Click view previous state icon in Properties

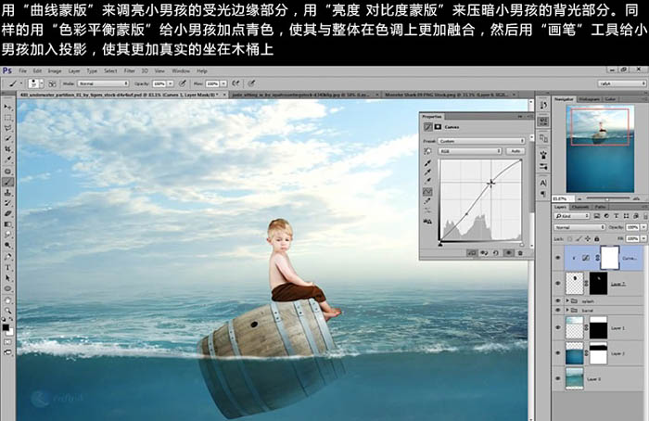484,253
